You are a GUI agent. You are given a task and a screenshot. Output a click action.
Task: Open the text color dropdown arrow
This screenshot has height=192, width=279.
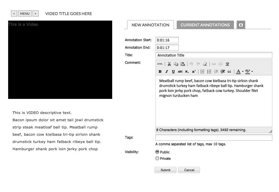[243, 72]
